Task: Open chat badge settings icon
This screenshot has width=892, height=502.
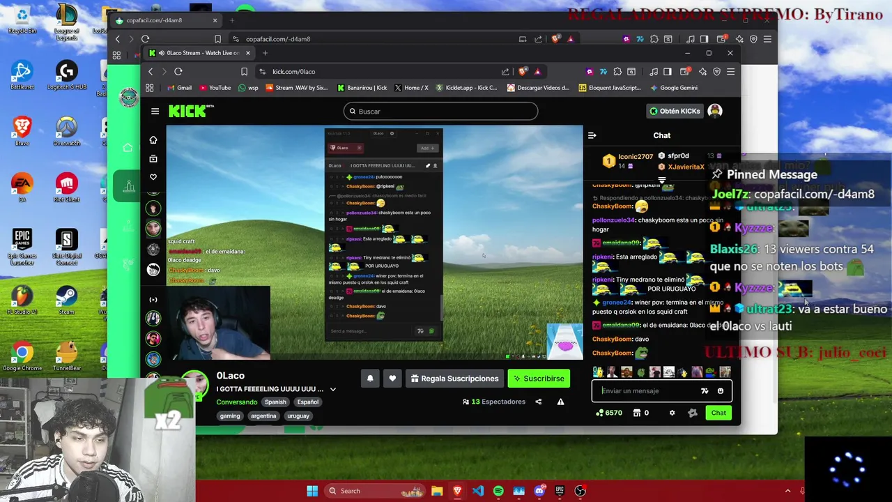Action: point(692,413)
